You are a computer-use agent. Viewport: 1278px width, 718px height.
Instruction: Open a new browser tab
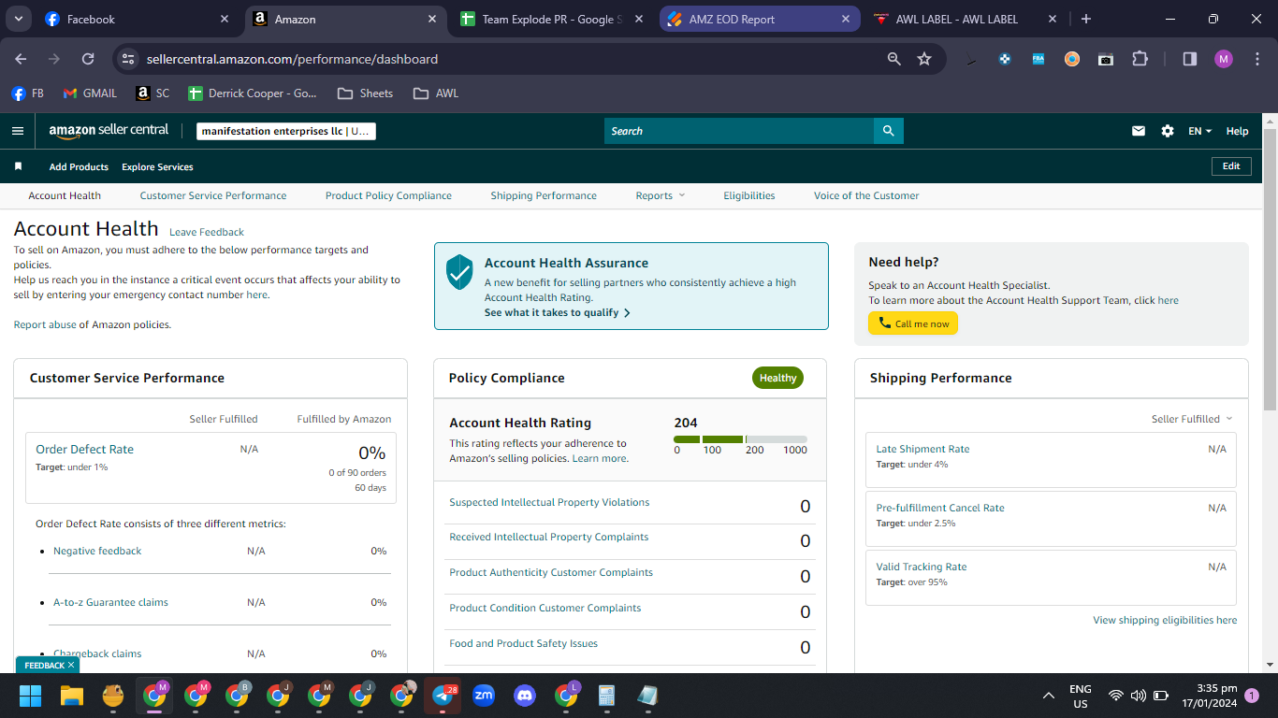(1086, 19)
